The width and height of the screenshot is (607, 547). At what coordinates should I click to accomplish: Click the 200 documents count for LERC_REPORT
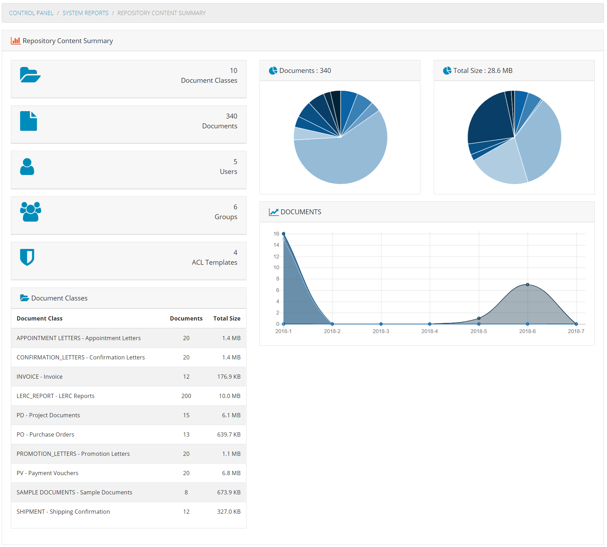pyautogui.click(x=186, y=396)
